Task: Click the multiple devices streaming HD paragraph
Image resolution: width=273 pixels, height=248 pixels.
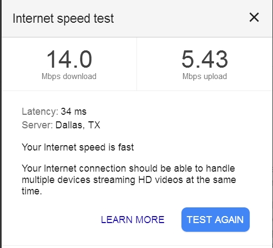Action: 129,180
